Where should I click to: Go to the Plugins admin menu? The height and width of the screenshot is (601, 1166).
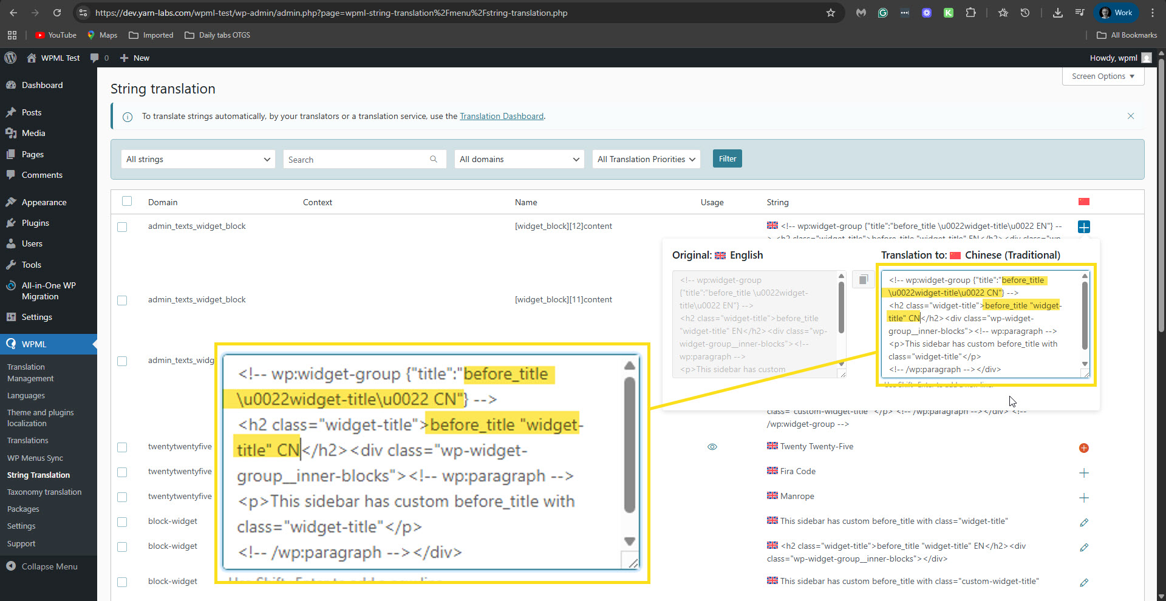(35, 223)
